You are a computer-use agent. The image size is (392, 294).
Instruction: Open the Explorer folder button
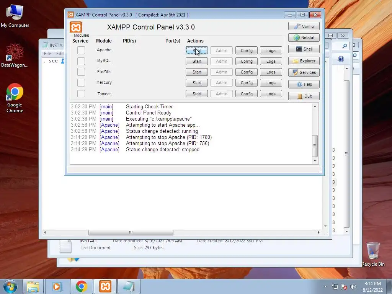pos(304,61)
